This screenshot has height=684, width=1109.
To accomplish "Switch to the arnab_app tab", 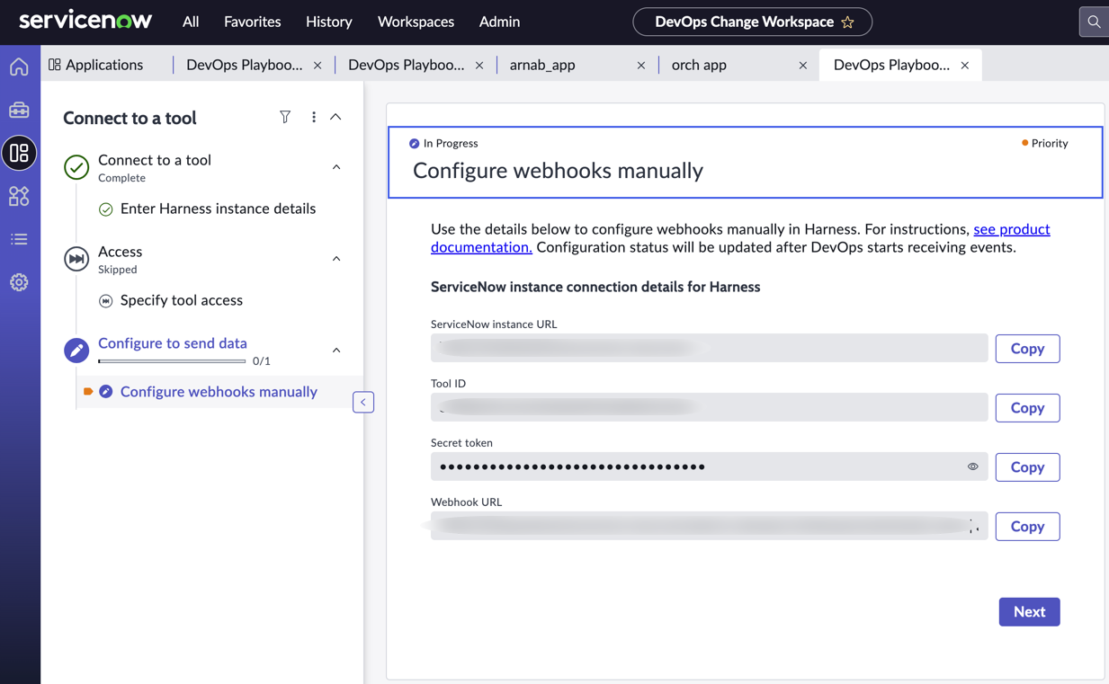I will click(542, 65).
